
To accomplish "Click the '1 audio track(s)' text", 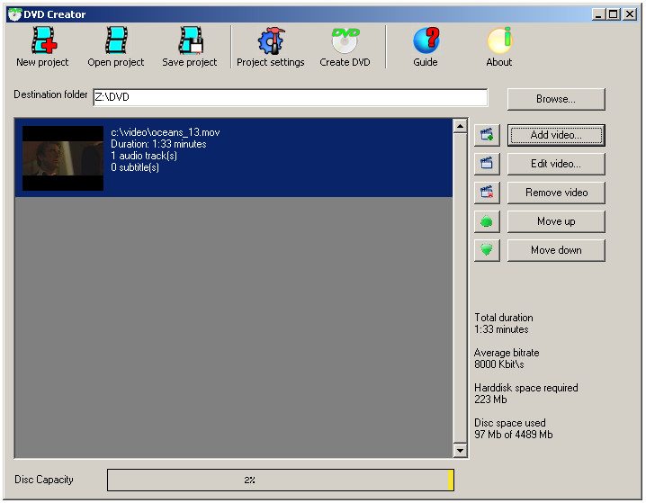I will coord(144,156).
